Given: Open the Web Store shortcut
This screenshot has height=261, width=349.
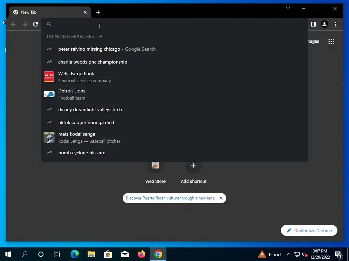Looking at the screenshot, I should pyautogui.click(x=155, y=172).
